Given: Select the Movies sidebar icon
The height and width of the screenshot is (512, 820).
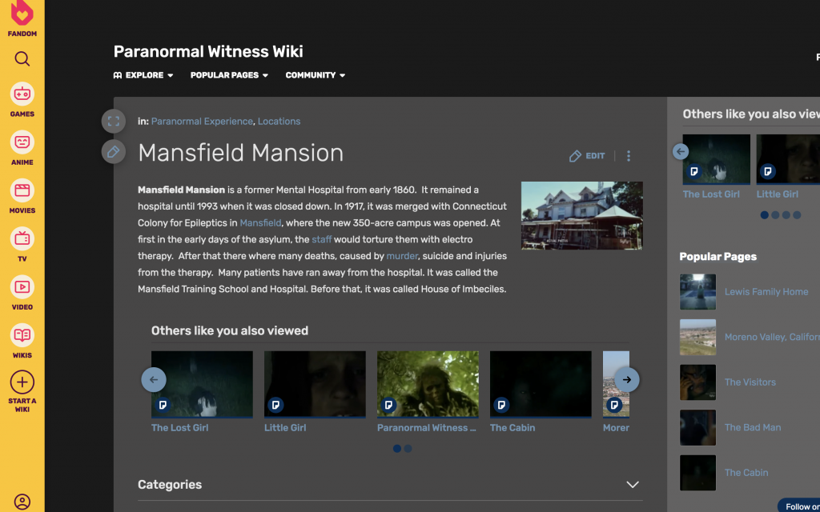Looking at the screenshot, I should pos(22,191).
